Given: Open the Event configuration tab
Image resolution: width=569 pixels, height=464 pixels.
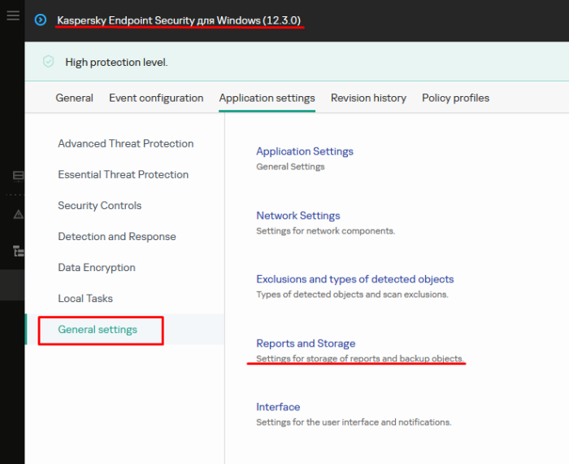Looking at the screenshot, I should pos(156,98).
